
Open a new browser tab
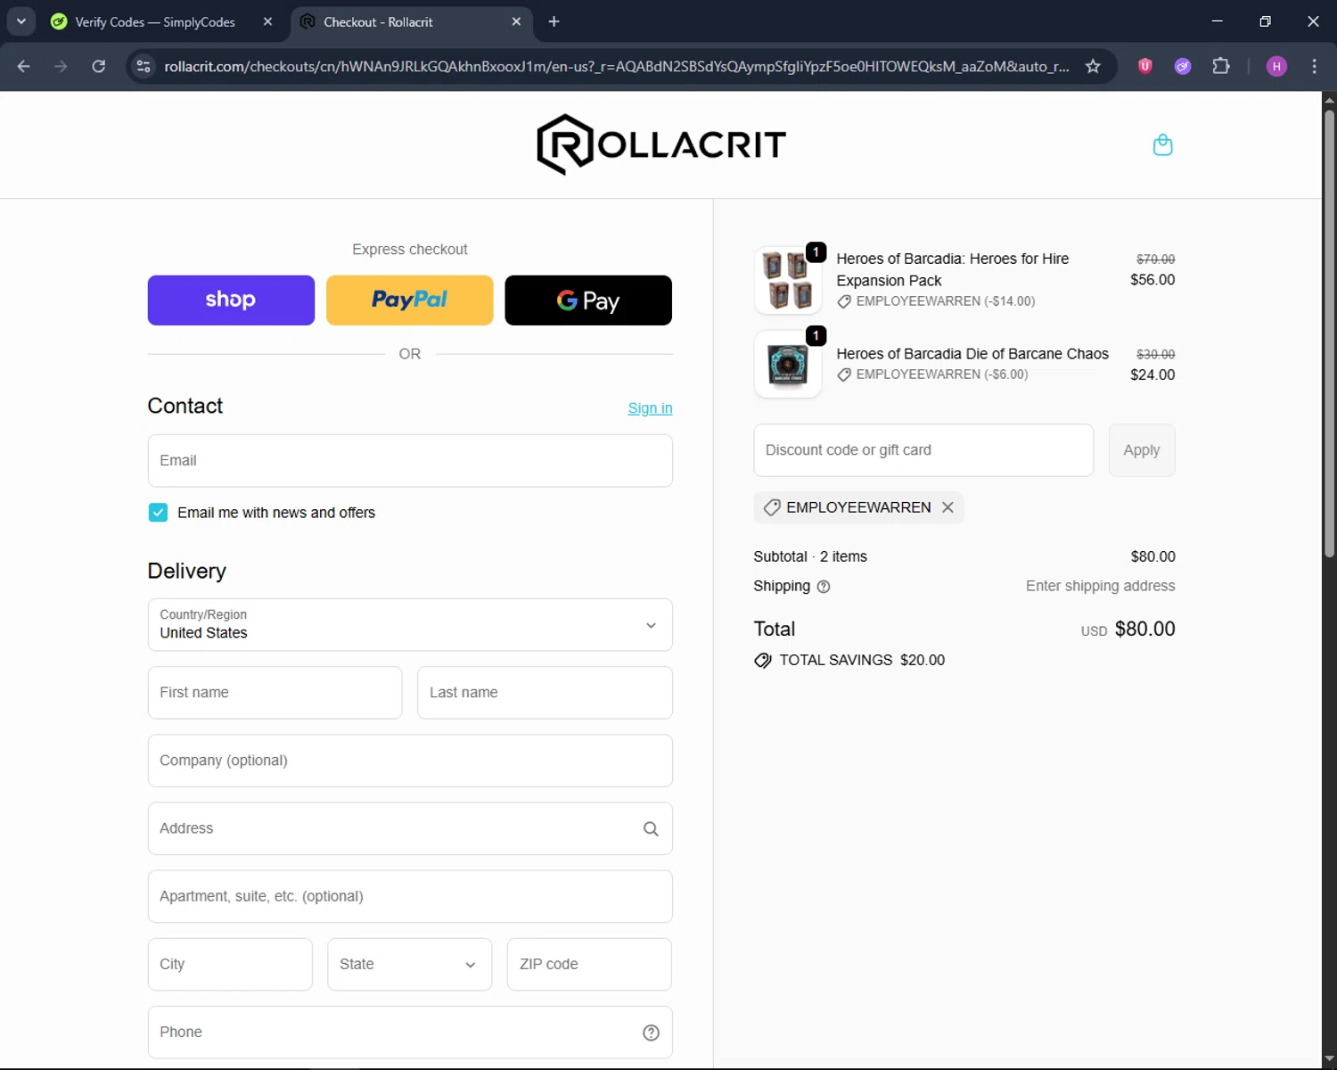point(554,21)
